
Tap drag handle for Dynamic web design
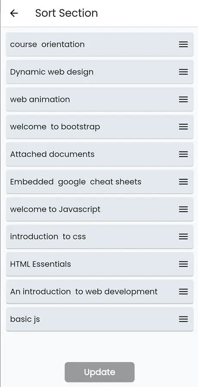(183, 72)
